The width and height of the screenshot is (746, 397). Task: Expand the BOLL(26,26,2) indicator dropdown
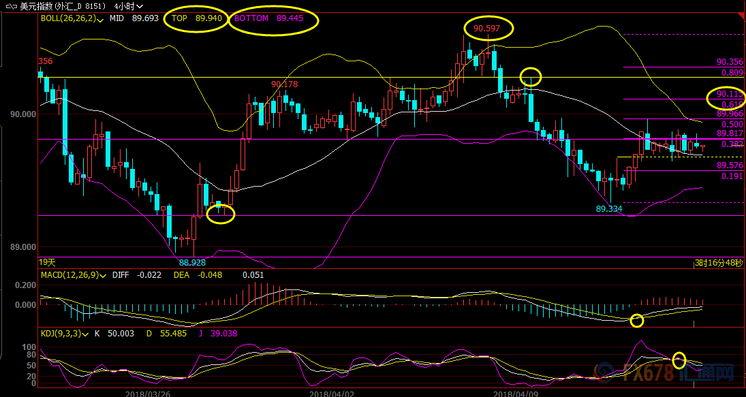(x=101, y=19)
